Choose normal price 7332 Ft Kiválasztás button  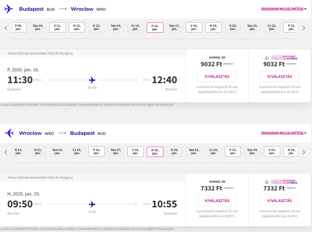(x=217, y=201)
